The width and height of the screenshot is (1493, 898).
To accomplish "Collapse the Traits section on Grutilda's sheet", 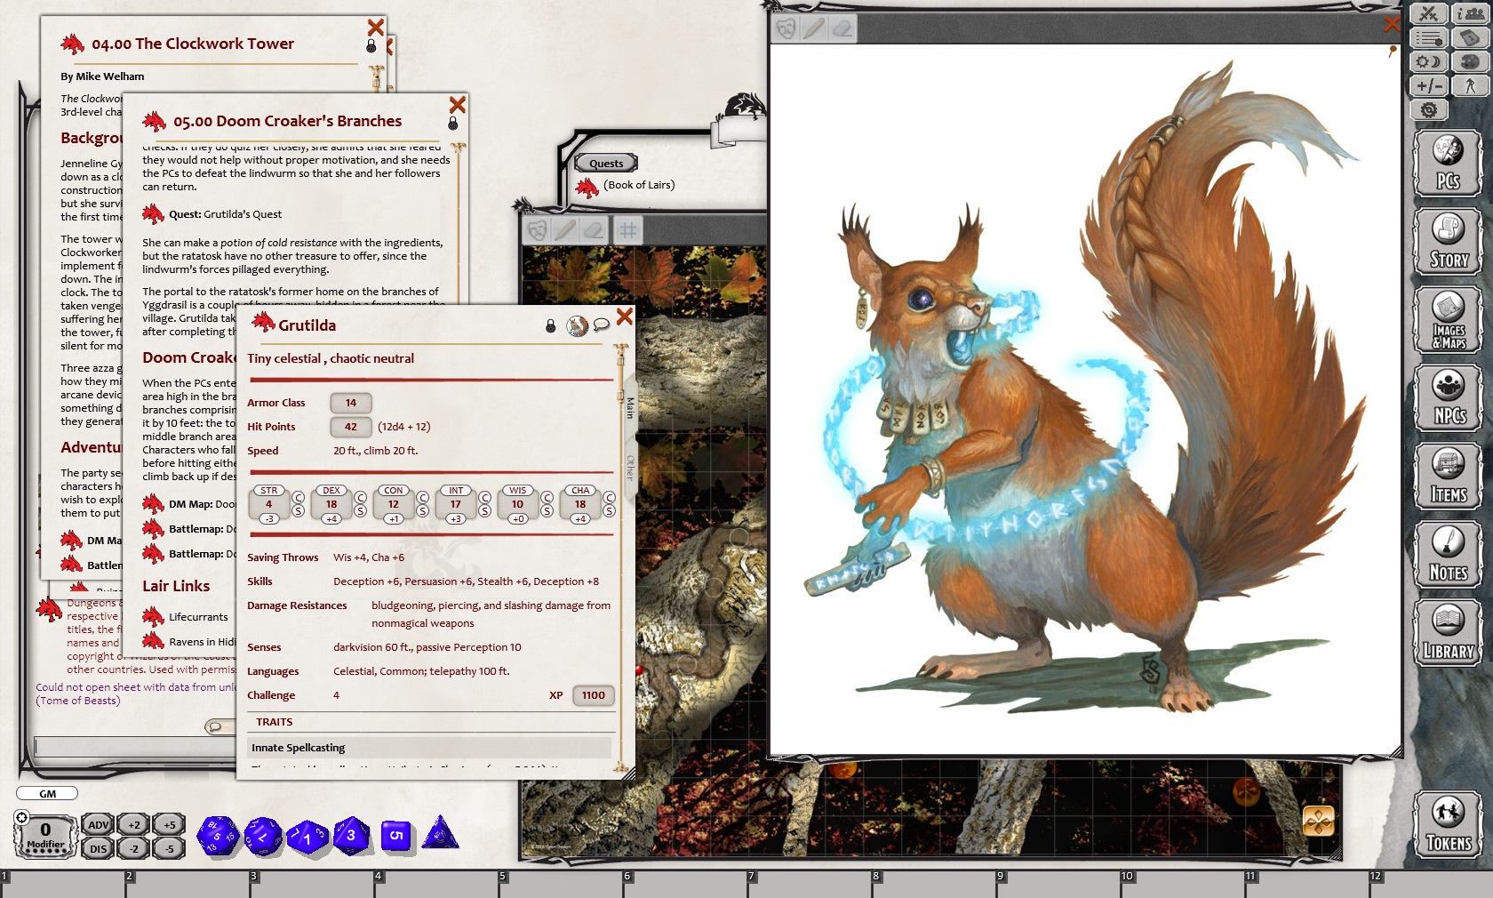I will (x=273, y=723).
